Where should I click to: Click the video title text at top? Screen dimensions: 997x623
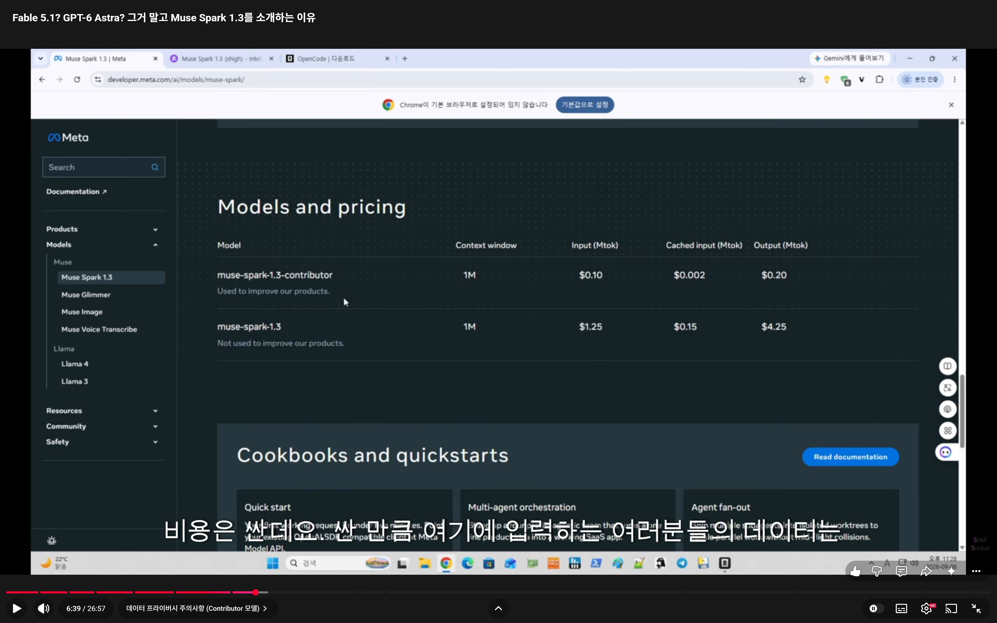pyautogui.click(x=164, y=18)
